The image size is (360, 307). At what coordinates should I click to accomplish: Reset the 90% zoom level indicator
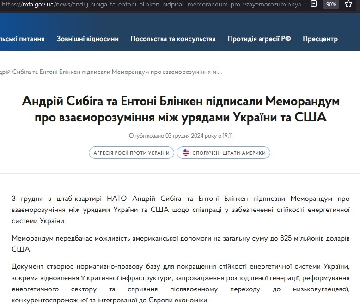(x=331, y=4)
